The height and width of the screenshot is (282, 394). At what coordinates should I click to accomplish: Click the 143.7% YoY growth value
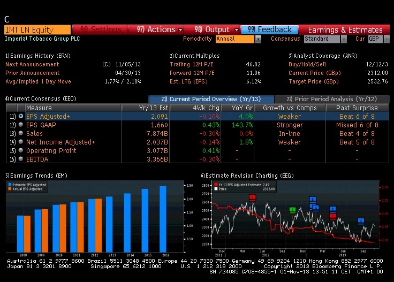pos(242,125)
